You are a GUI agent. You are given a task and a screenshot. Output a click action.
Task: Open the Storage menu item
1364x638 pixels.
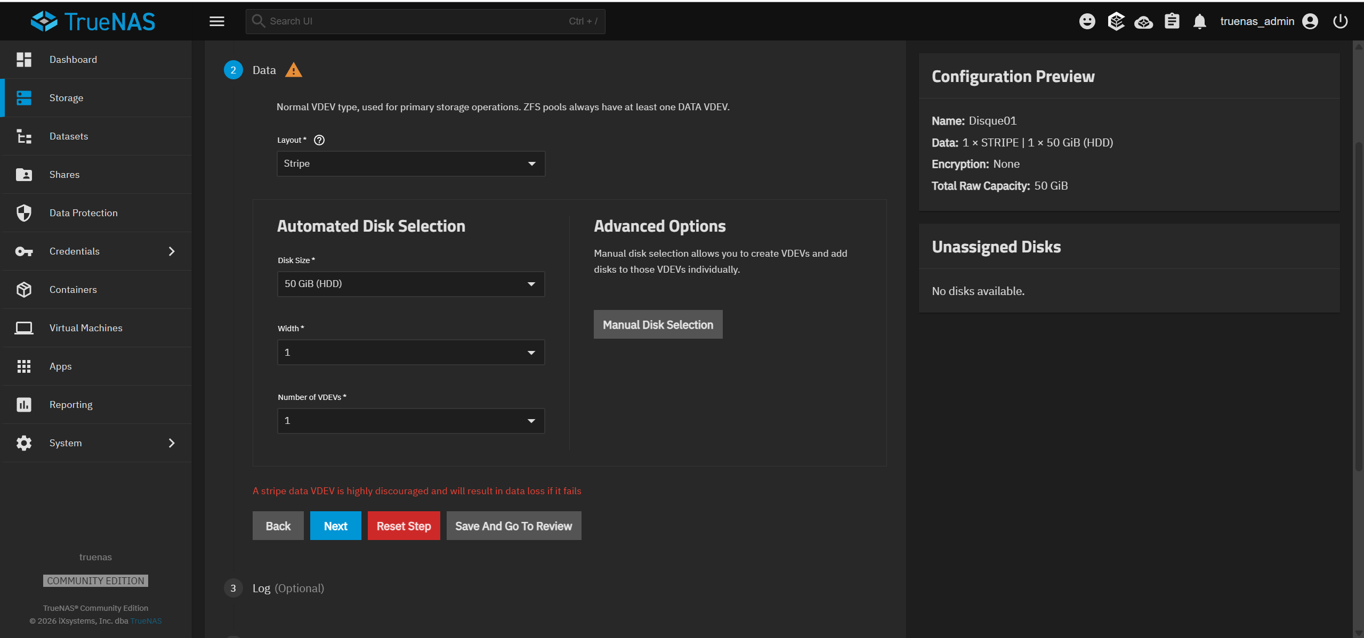pyautogui.click(x=96, y=98)
